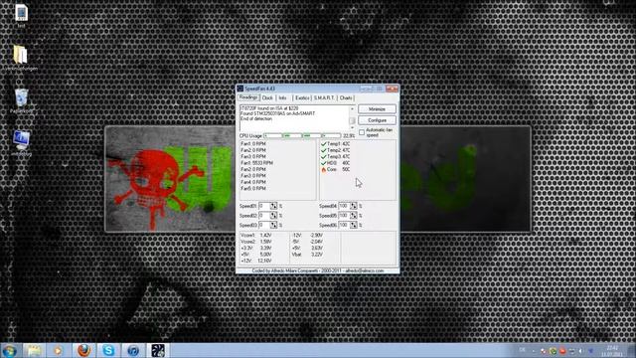Click the Speed02 spinner arrows
Screen dimensions: 636x358
tap(274, 216)
